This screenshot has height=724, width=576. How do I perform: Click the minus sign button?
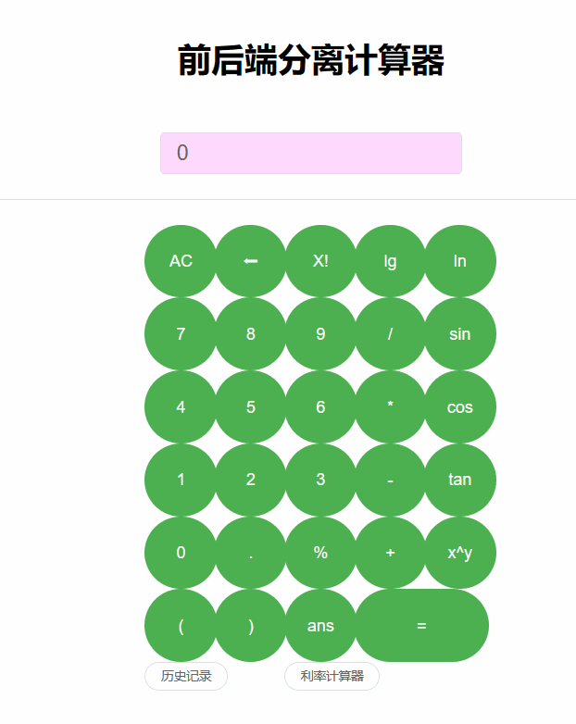[x=390, y=480]
